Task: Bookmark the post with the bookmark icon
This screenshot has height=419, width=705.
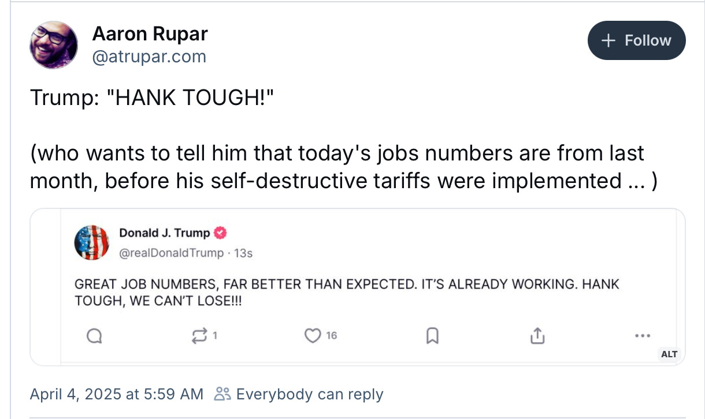Action: (x=431, y=335)
